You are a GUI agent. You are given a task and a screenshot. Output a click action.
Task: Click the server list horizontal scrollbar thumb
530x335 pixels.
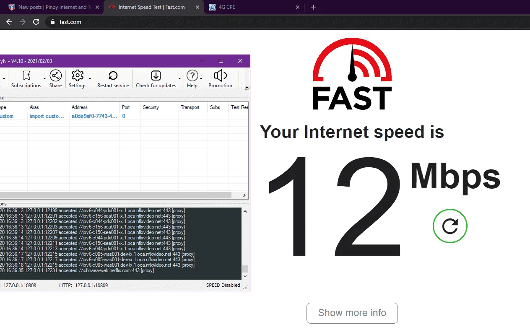[x=115, y=195]
